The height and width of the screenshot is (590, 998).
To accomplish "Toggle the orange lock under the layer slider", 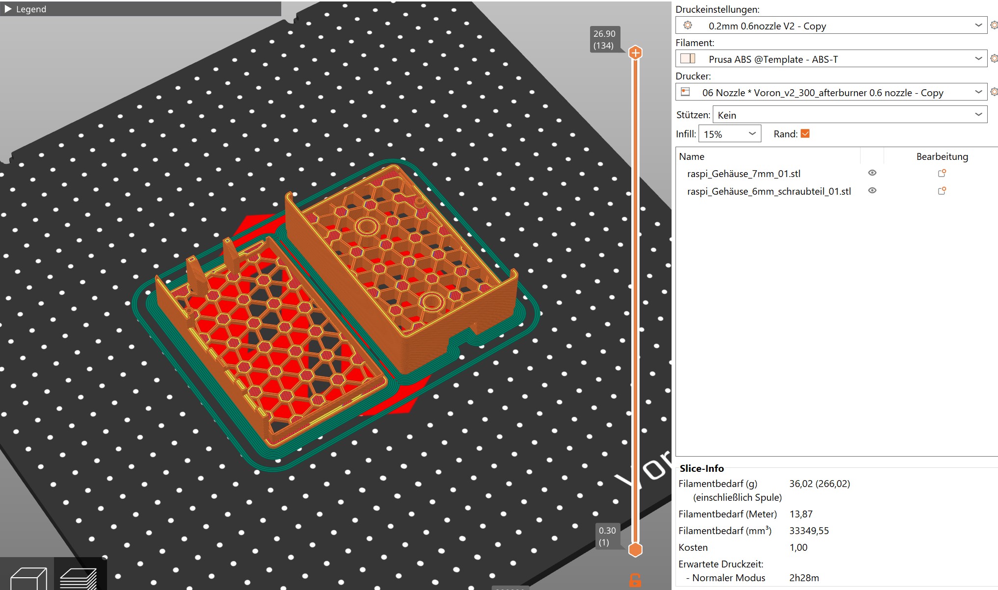I will coord(635,580).
